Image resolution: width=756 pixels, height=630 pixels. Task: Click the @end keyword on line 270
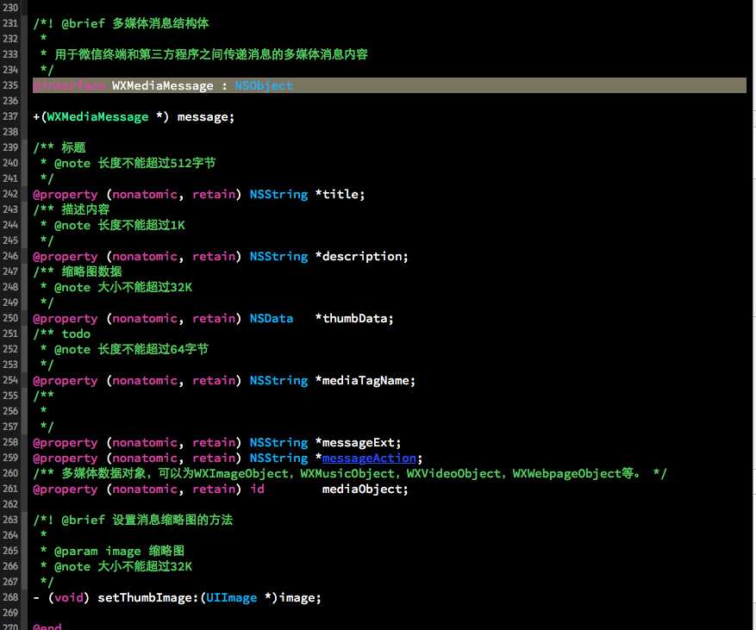point(47,627)
